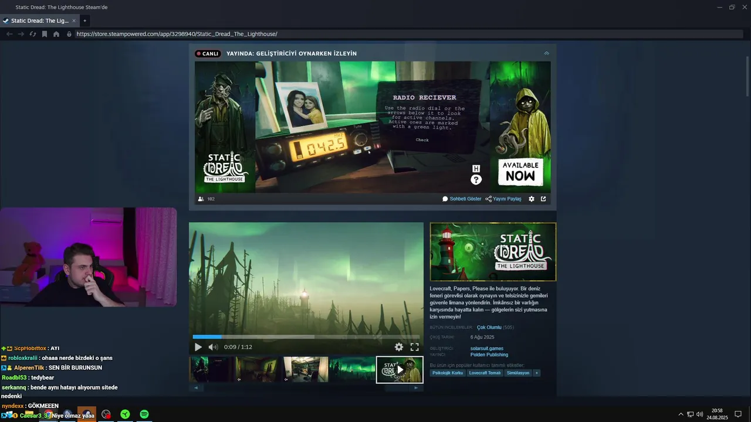Select the highlighted trailer thumbnail
751x422 pixels.
[400, 369]
